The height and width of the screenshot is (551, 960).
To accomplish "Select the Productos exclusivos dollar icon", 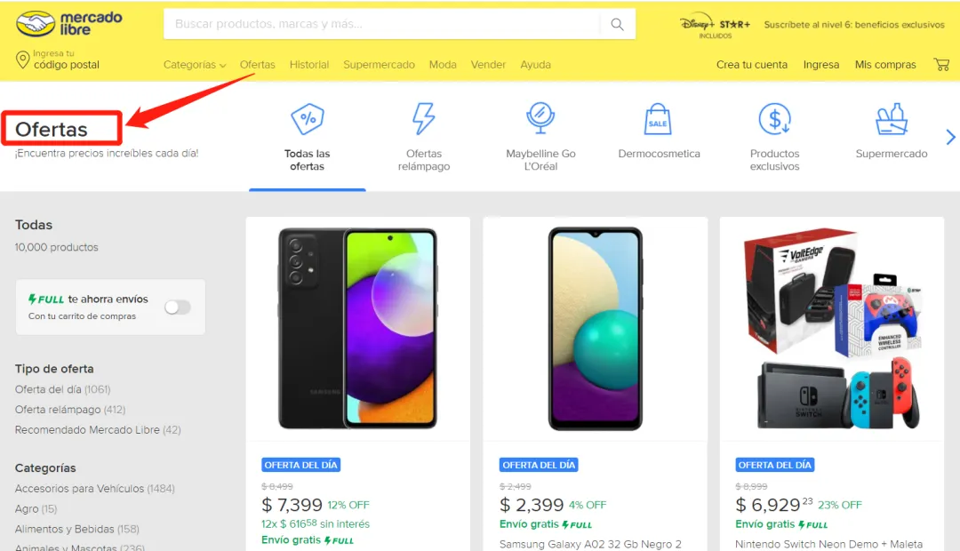I will pos(775,119).
